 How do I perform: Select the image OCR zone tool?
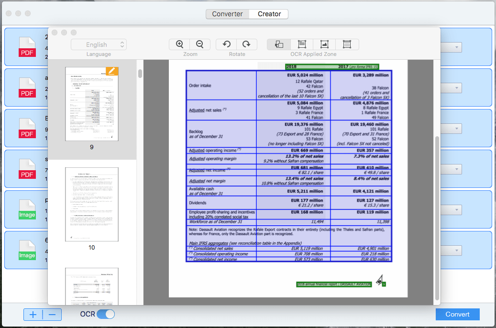pos(324,44)
